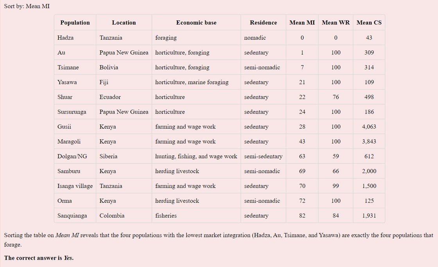
Task: Click the 'horticulture, marine foraging' cell
Action: click(192, 82)
